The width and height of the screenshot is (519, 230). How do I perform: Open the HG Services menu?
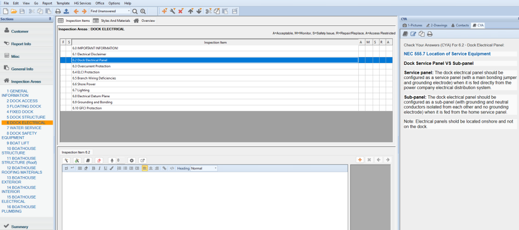[82, 3]
